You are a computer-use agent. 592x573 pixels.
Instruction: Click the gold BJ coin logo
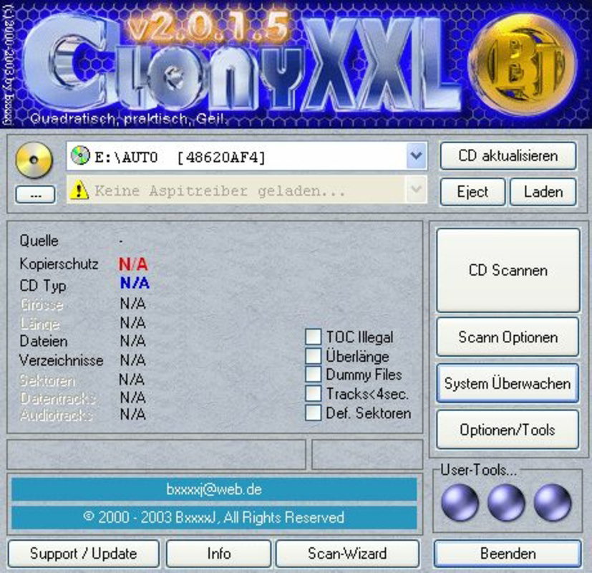tap(522, 65)
